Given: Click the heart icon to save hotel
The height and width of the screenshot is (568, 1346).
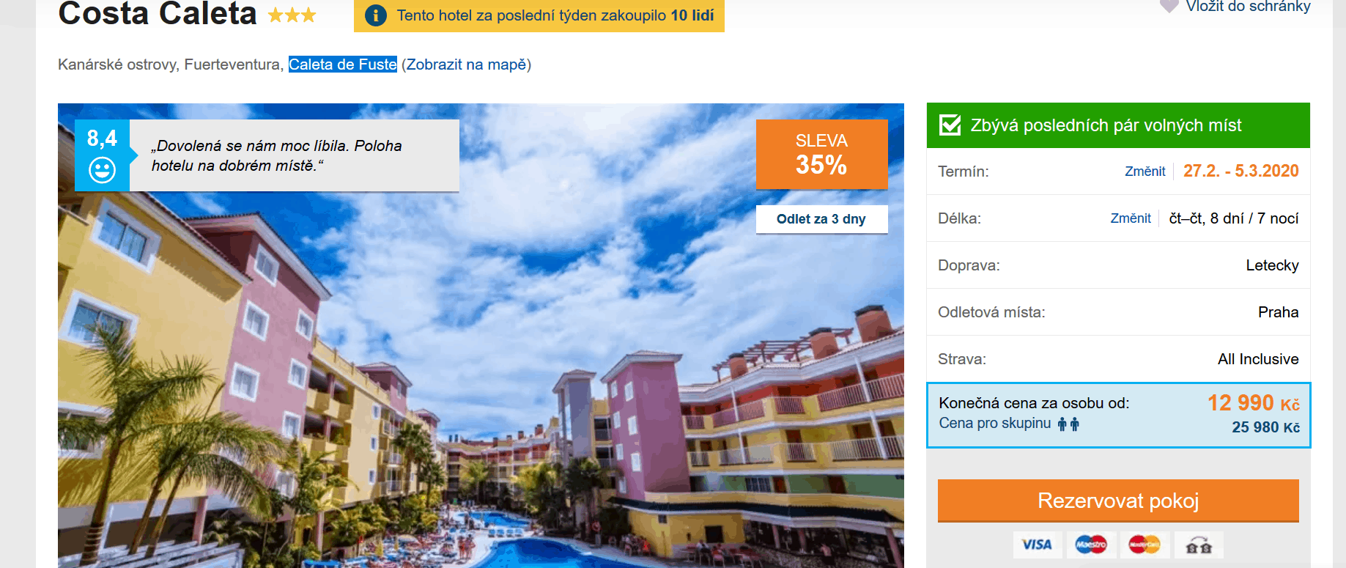Looking at the screenshot, I should click(1169, 6).
